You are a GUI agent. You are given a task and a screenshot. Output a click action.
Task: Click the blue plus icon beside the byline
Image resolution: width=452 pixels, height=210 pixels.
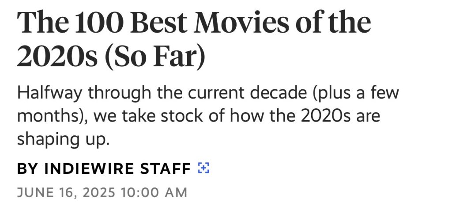coord(203,168)
